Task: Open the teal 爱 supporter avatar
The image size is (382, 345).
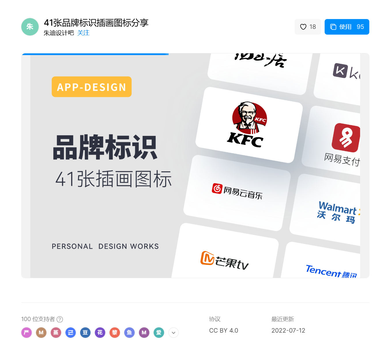Action: coord(159,333)
